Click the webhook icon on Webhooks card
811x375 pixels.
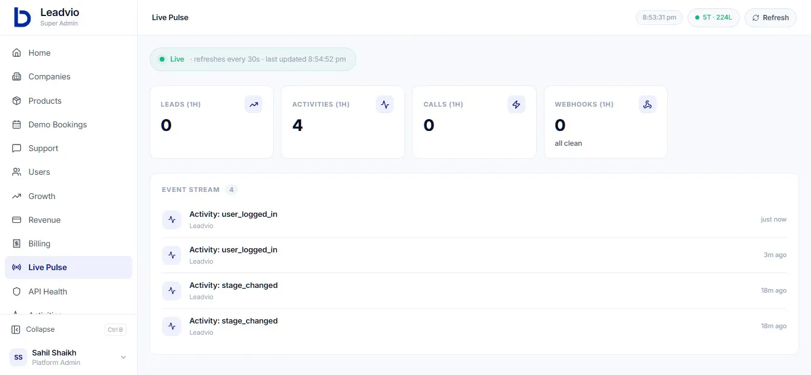point(648,104)
